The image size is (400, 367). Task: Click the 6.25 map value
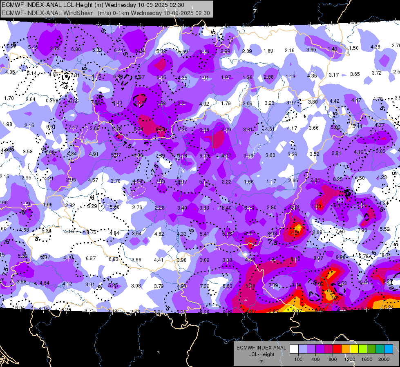click(338, 179)
